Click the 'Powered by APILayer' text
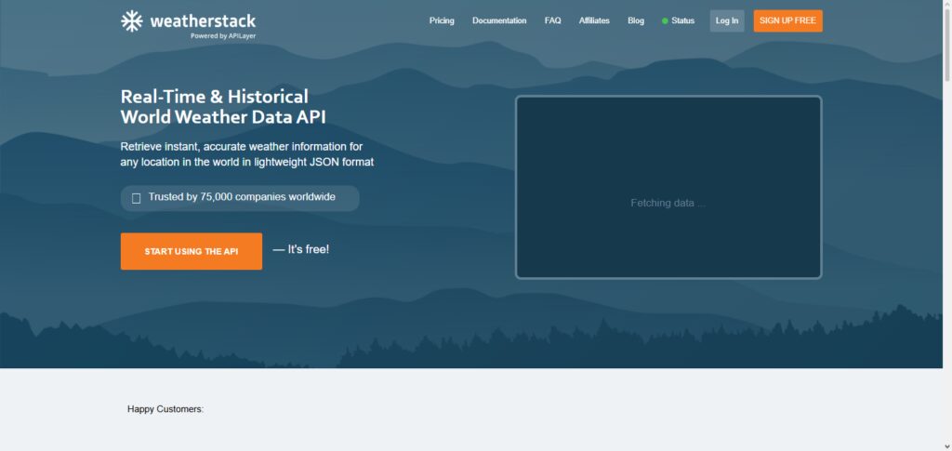The image size is (952, 451). point(223,36)
